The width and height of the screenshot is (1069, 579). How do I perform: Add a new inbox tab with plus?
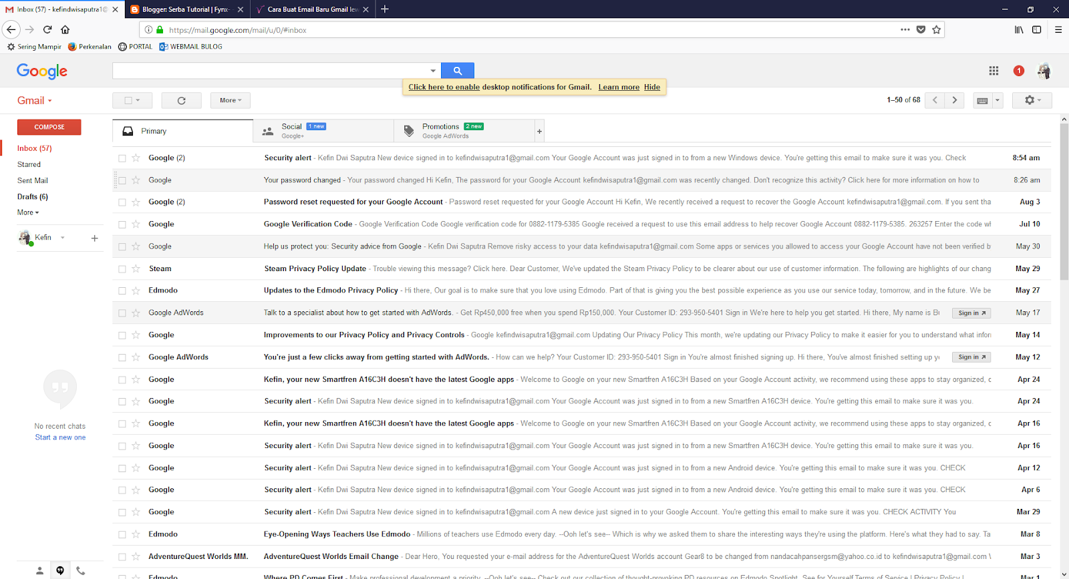539,131
